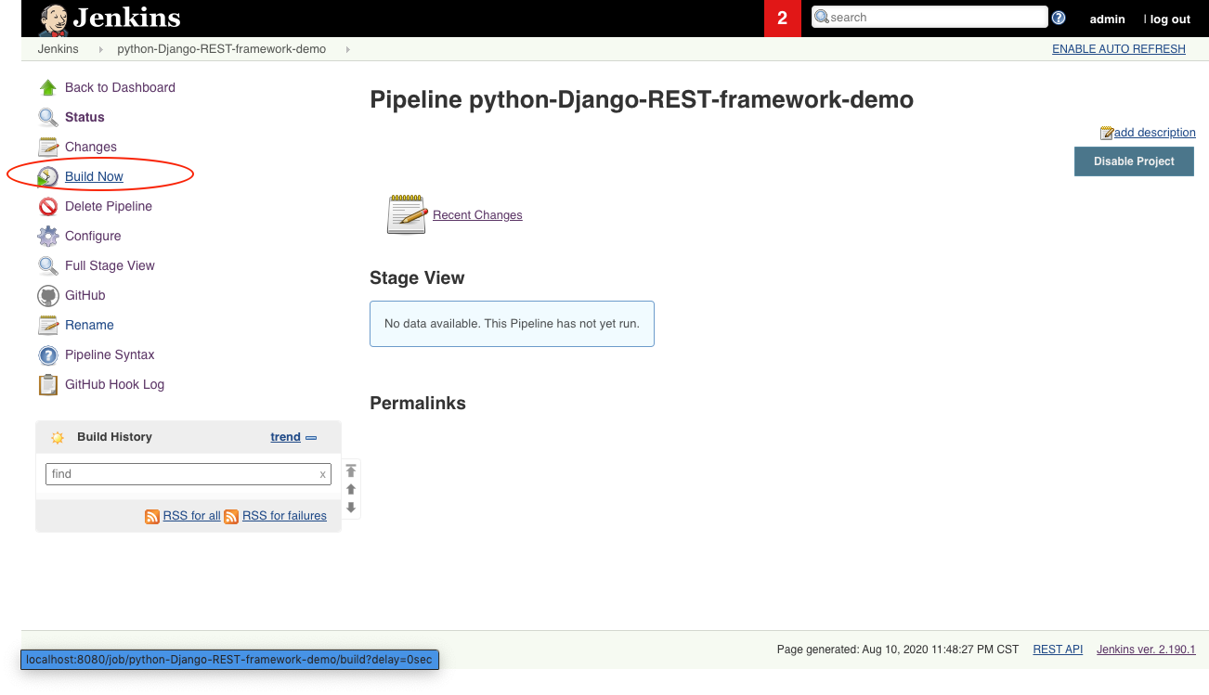Click the red Delete Pipeline icon
Viewport: 1209px width, 695px height.
pyautogui.click(x=47, y=206)
